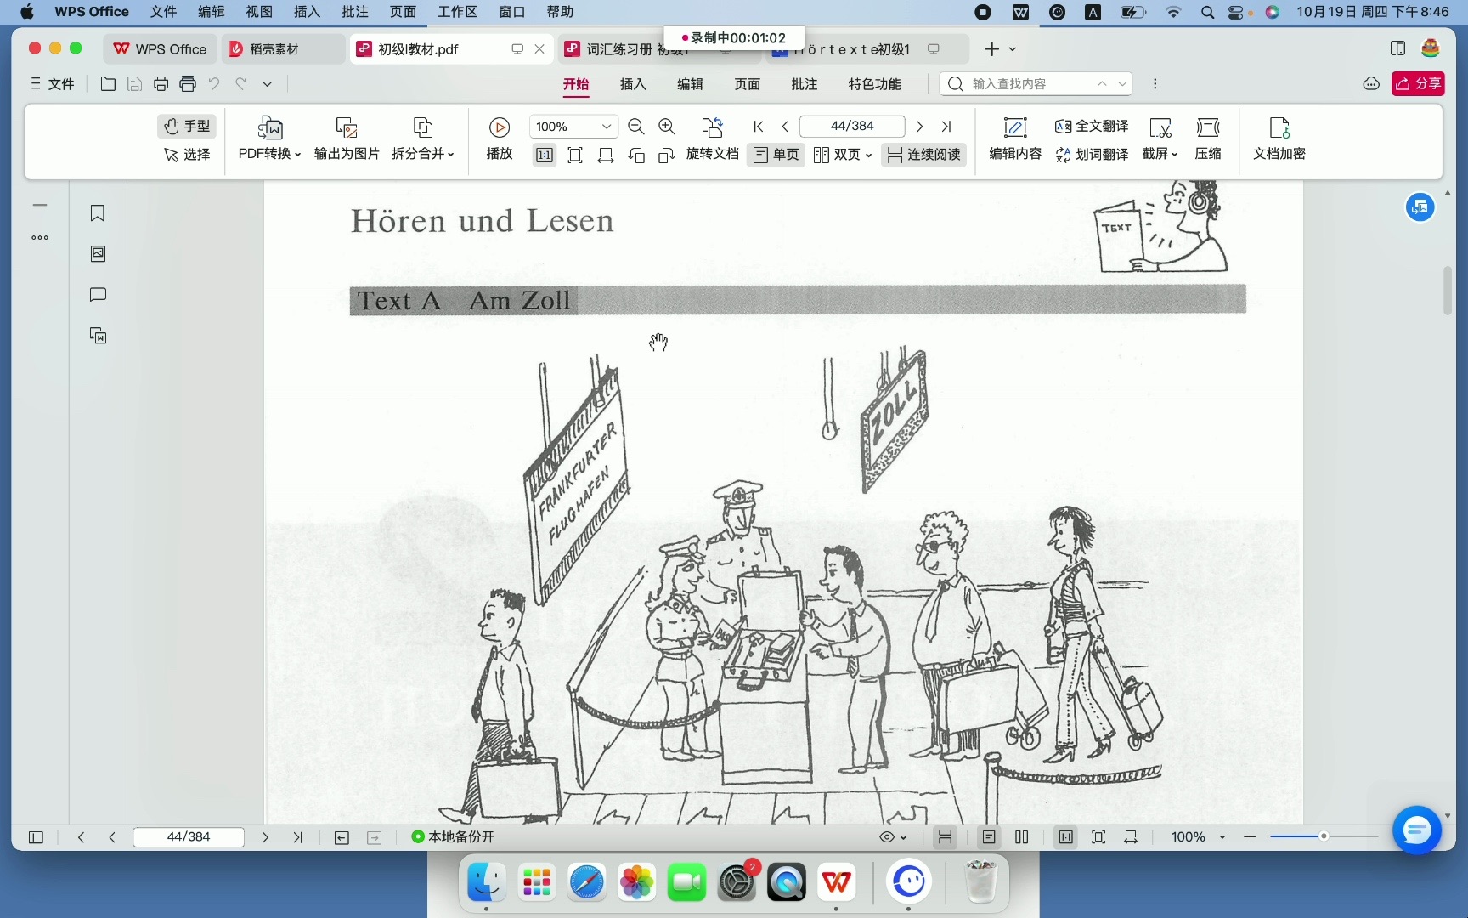Go to previous page in ribbon

785,126
